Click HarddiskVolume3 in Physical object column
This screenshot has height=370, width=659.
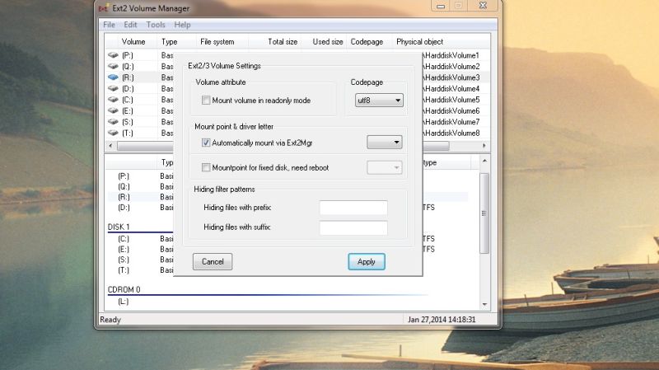tap(451, 77)
